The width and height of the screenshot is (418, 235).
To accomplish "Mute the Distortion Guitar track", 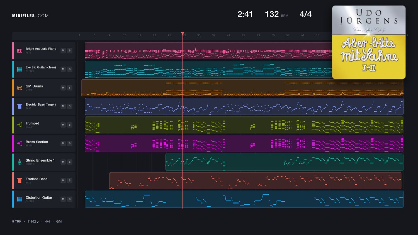I will click(x=63, y=199).
